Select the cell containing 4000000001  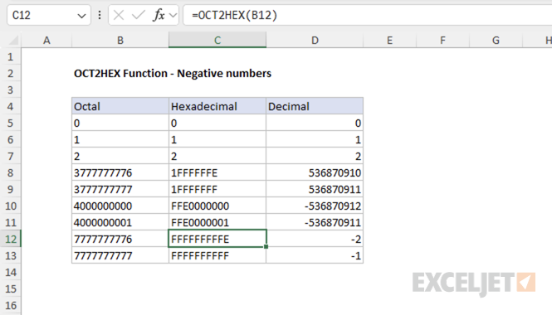pyautogui.click(x=120, y=222)
